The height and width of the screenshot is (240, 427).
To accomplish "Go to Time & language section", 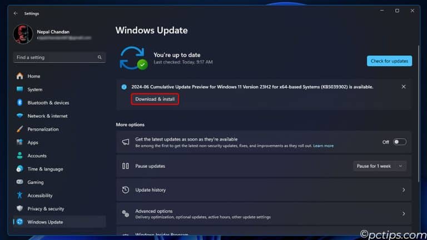I will pyautogui.click(x=45, y=169).
